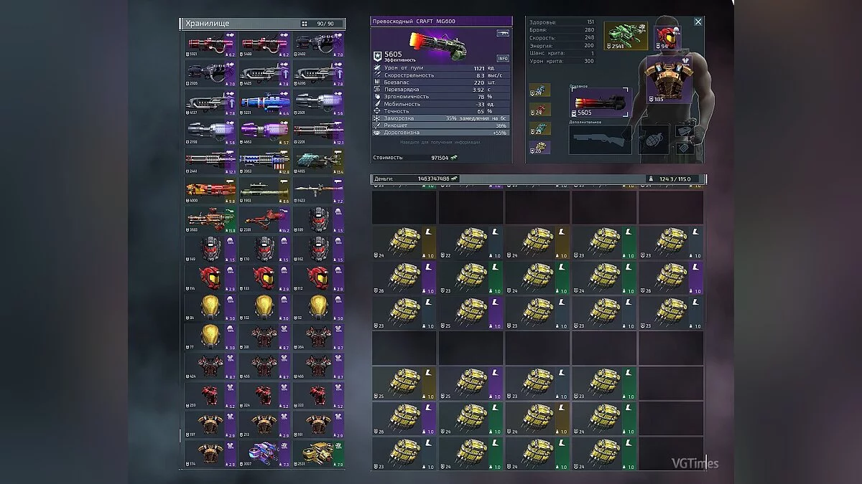Click the weapon type icon above INFO

[502, 34]
